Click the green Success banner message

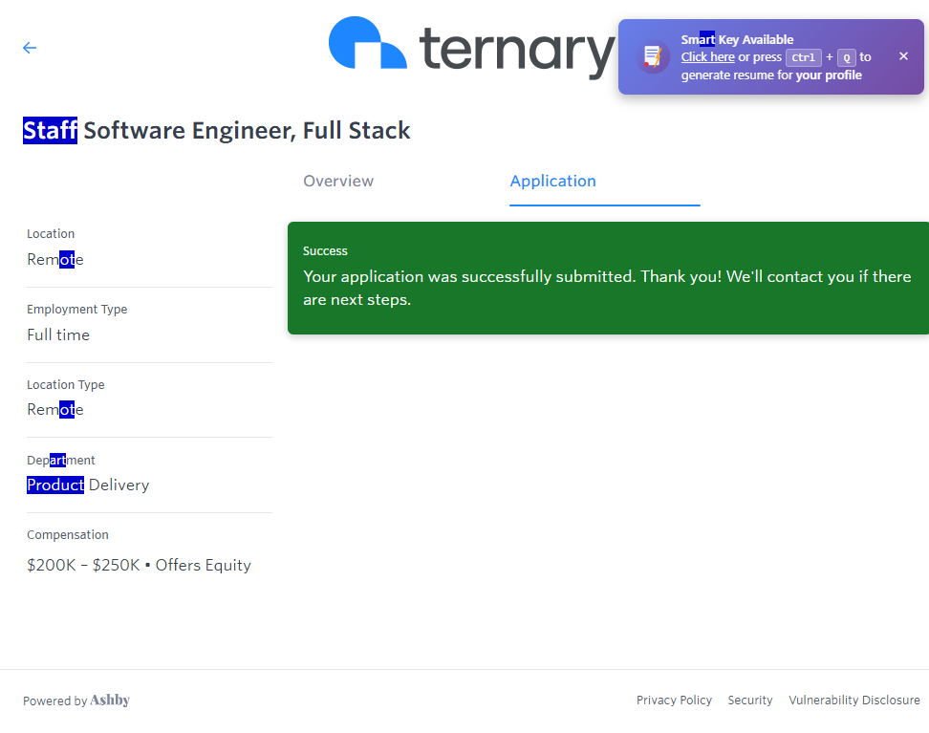tap(607, 278)
